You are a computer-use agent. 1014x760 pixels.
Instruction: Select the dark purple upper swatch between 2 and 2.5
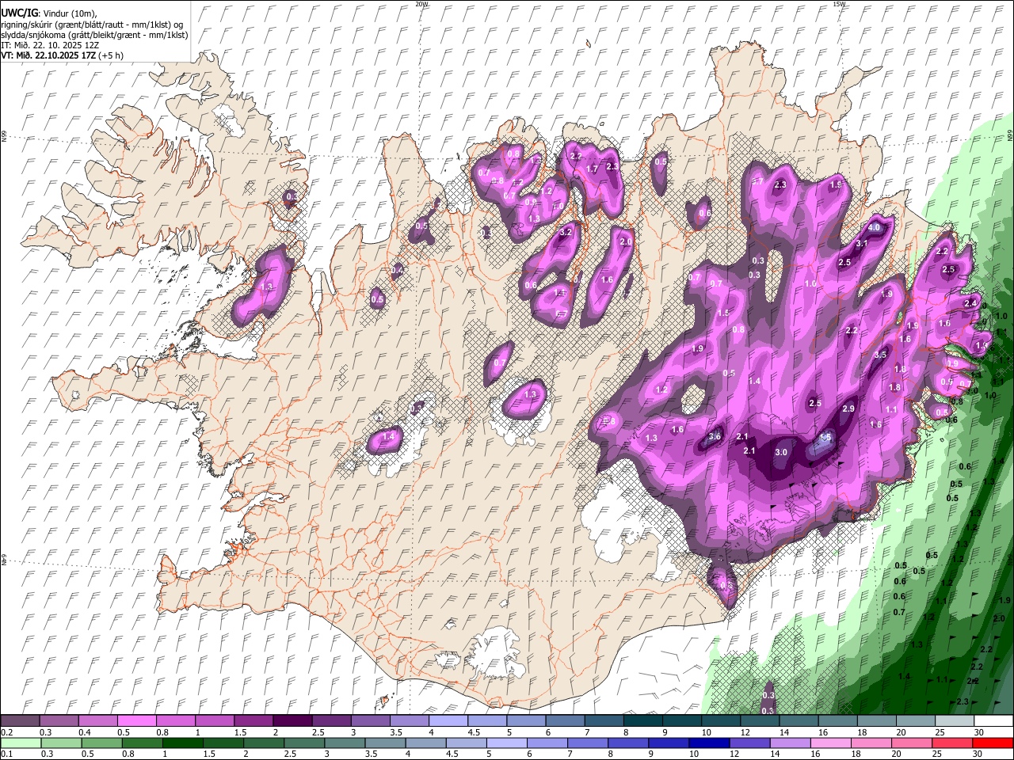(293, 721)
